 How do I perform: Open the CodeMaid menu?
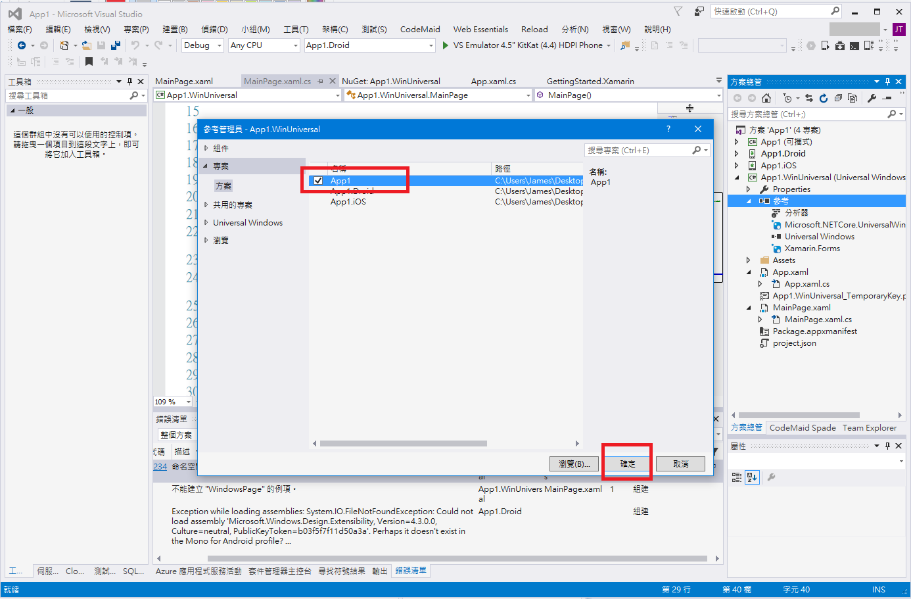[420, 30]
